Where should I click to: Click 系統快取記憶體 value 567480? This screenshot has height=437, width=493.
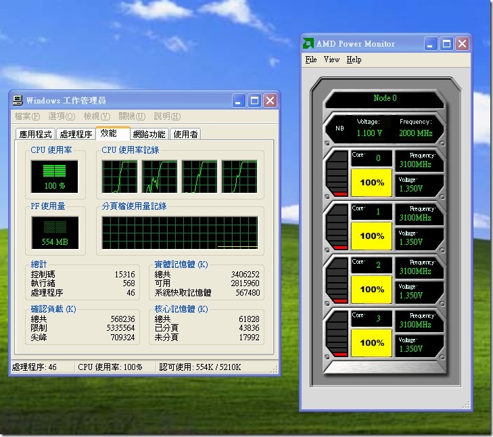248,293
